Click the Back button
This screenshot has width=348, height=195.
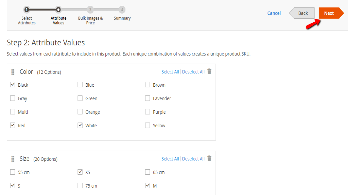(302, 13)
